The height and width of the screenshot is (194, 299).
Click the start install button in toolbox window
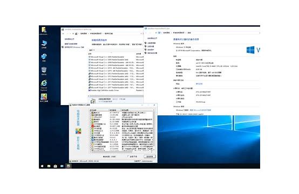pyautogui.click(x=149, y=156)
